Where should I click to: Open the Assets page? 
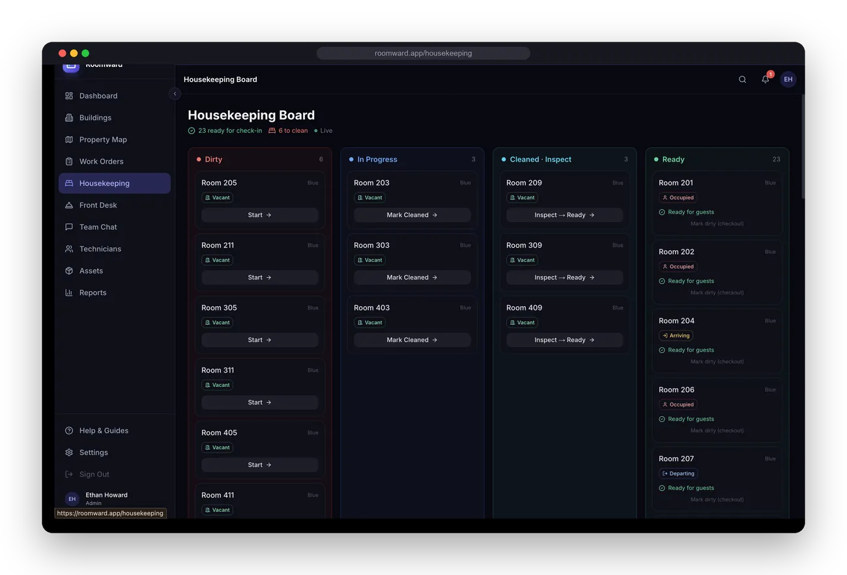click(115, 271)
